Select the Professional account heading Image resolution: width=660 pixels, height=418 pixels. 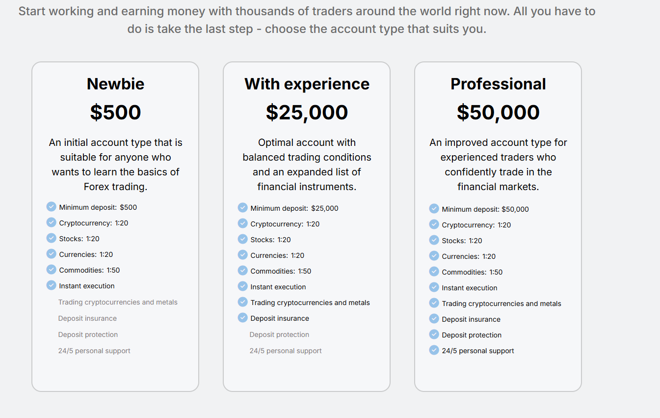tap(498, 84)
